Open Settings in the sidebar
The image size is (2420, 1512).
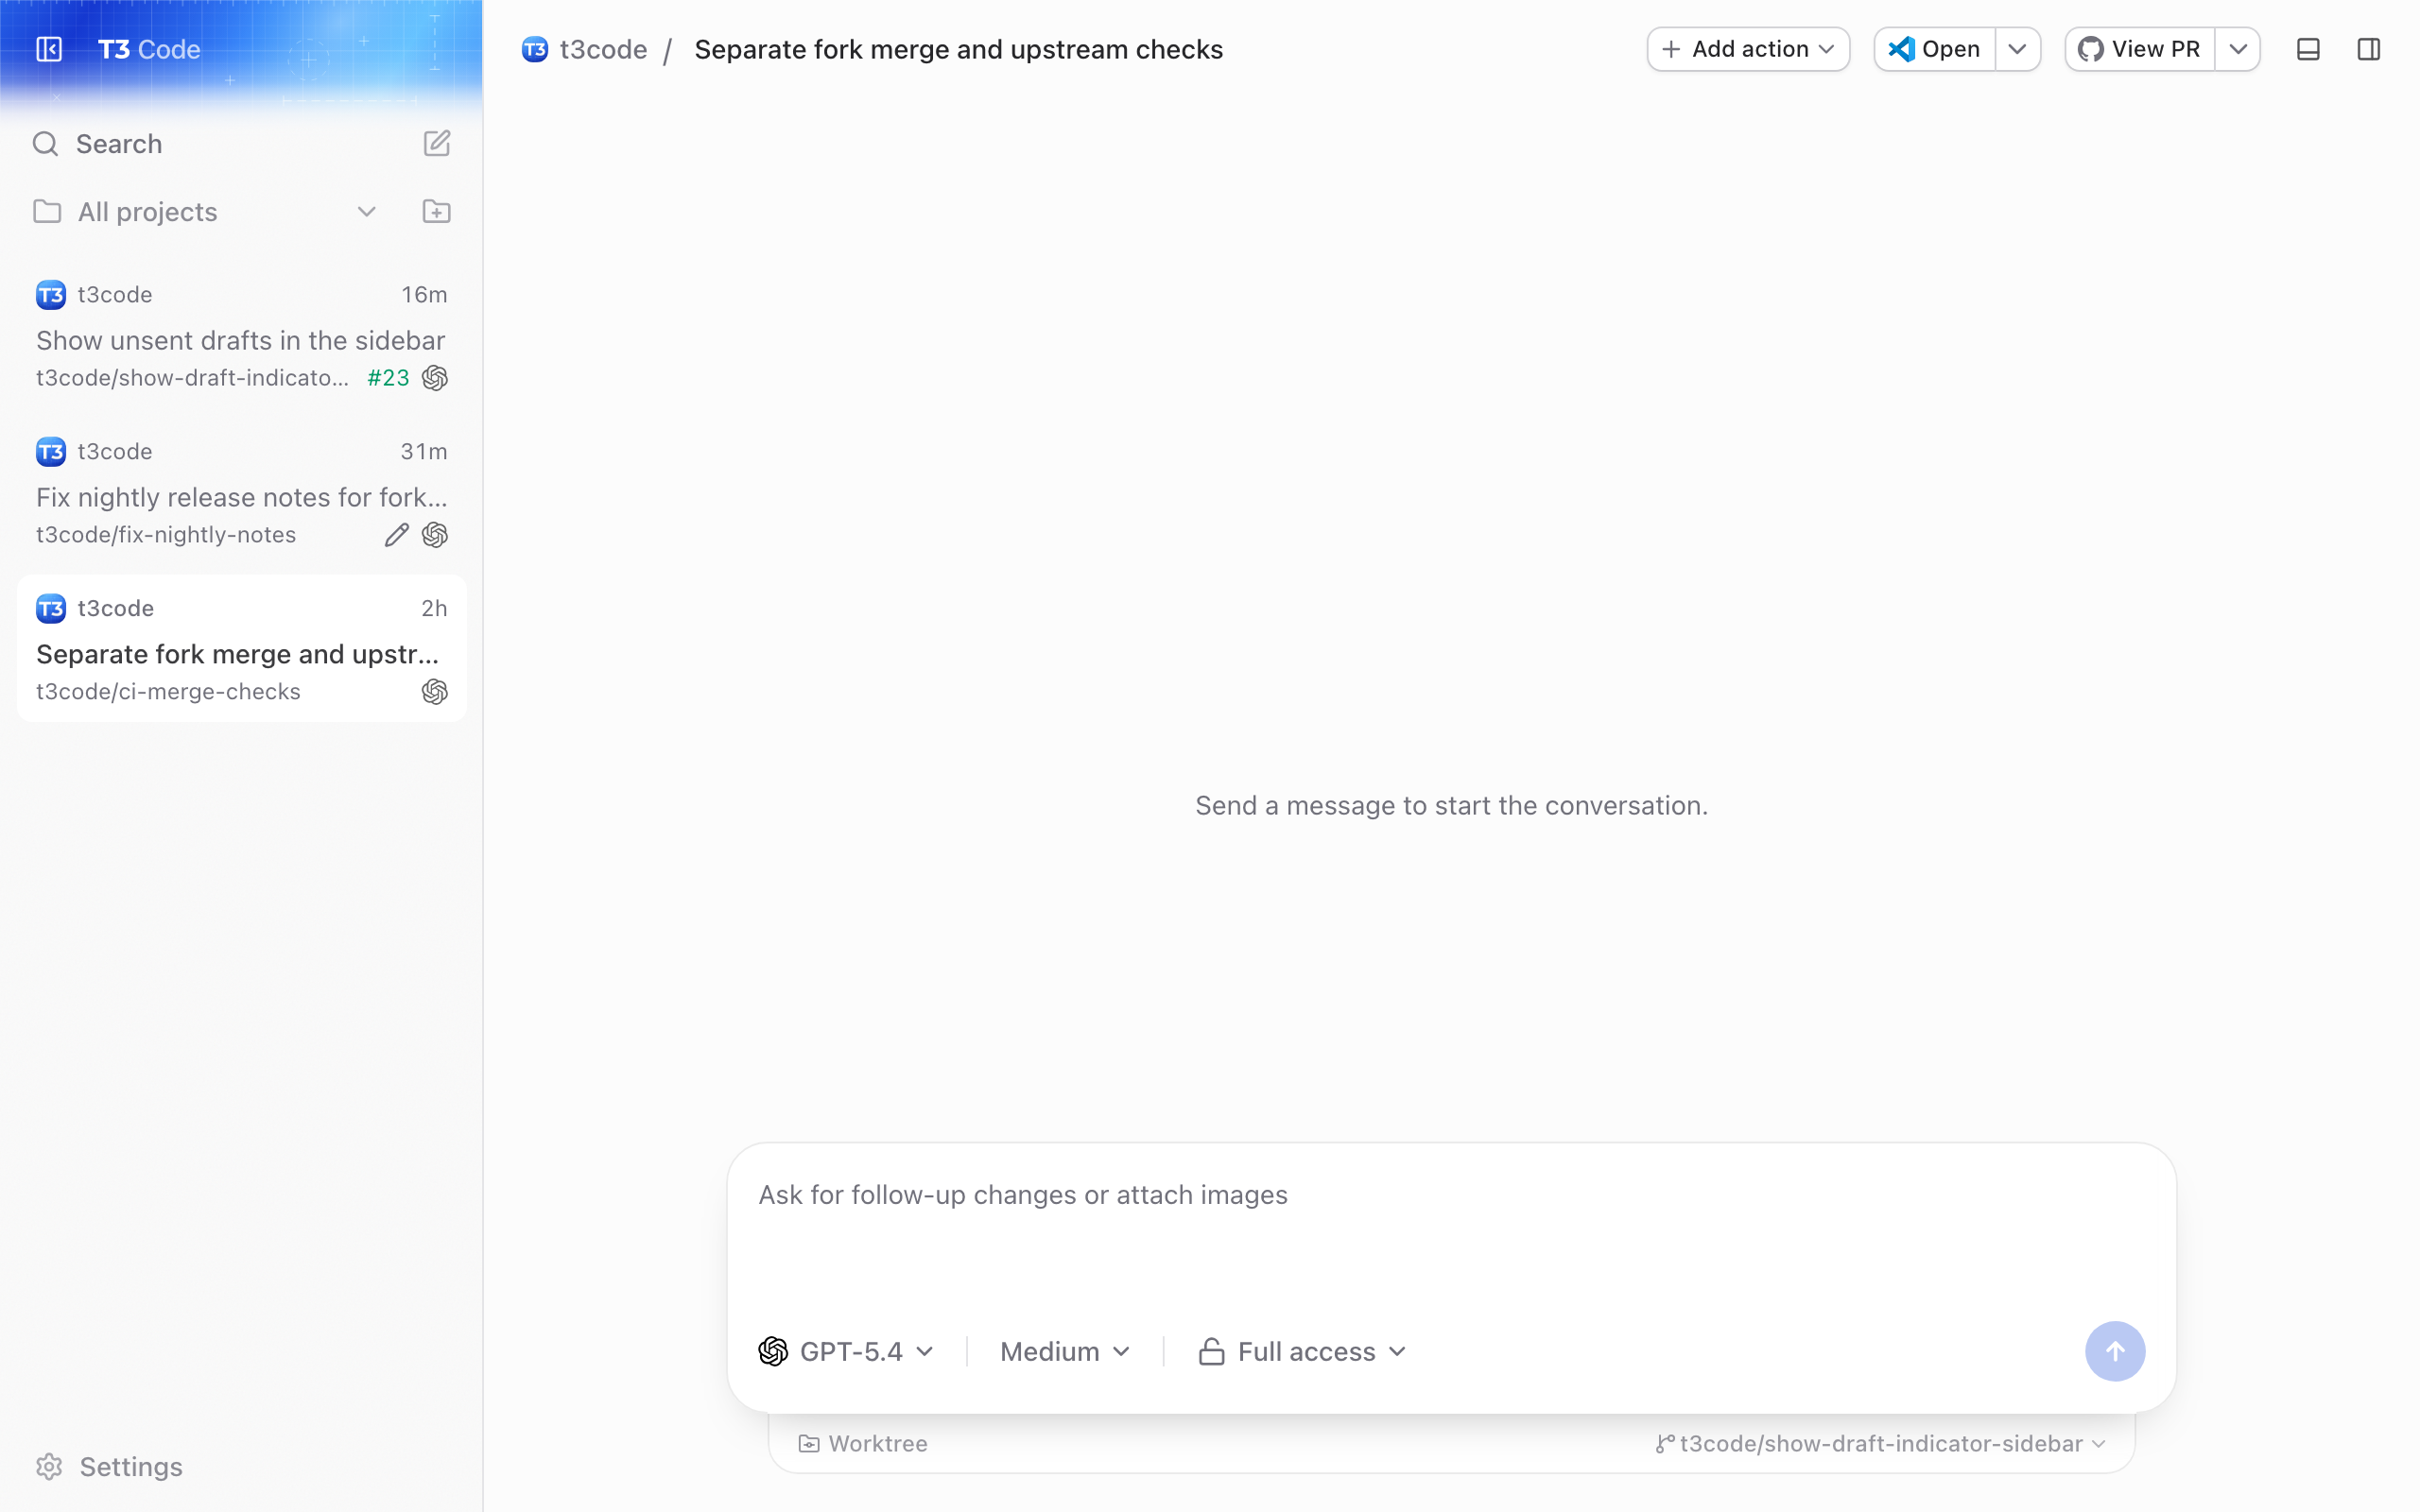pyautogui.click(x=110, y=1467)
